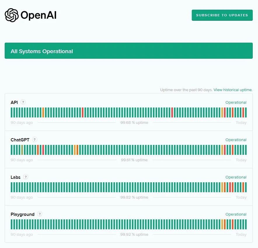
Task: Show the Playground question mark tooltip
Action: 40,214
